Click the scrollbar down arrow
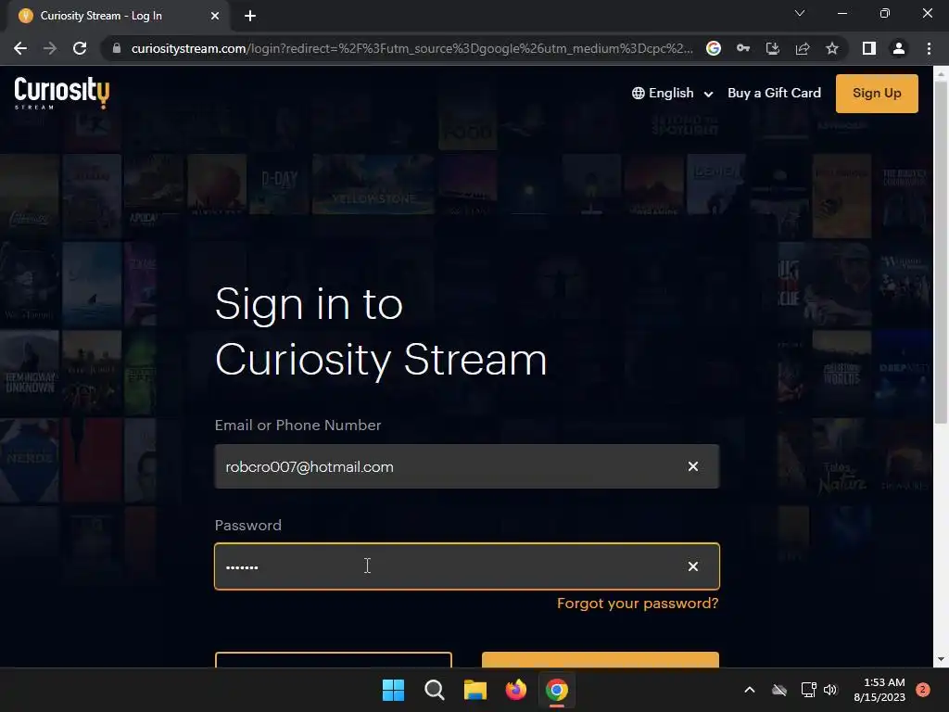 941,659
